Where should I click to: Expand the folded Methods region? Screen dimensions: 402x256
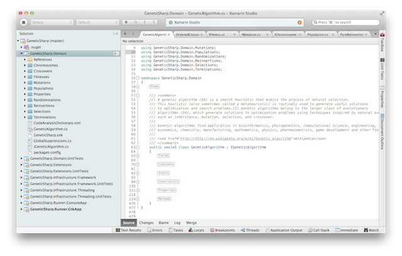click(164, 199)
